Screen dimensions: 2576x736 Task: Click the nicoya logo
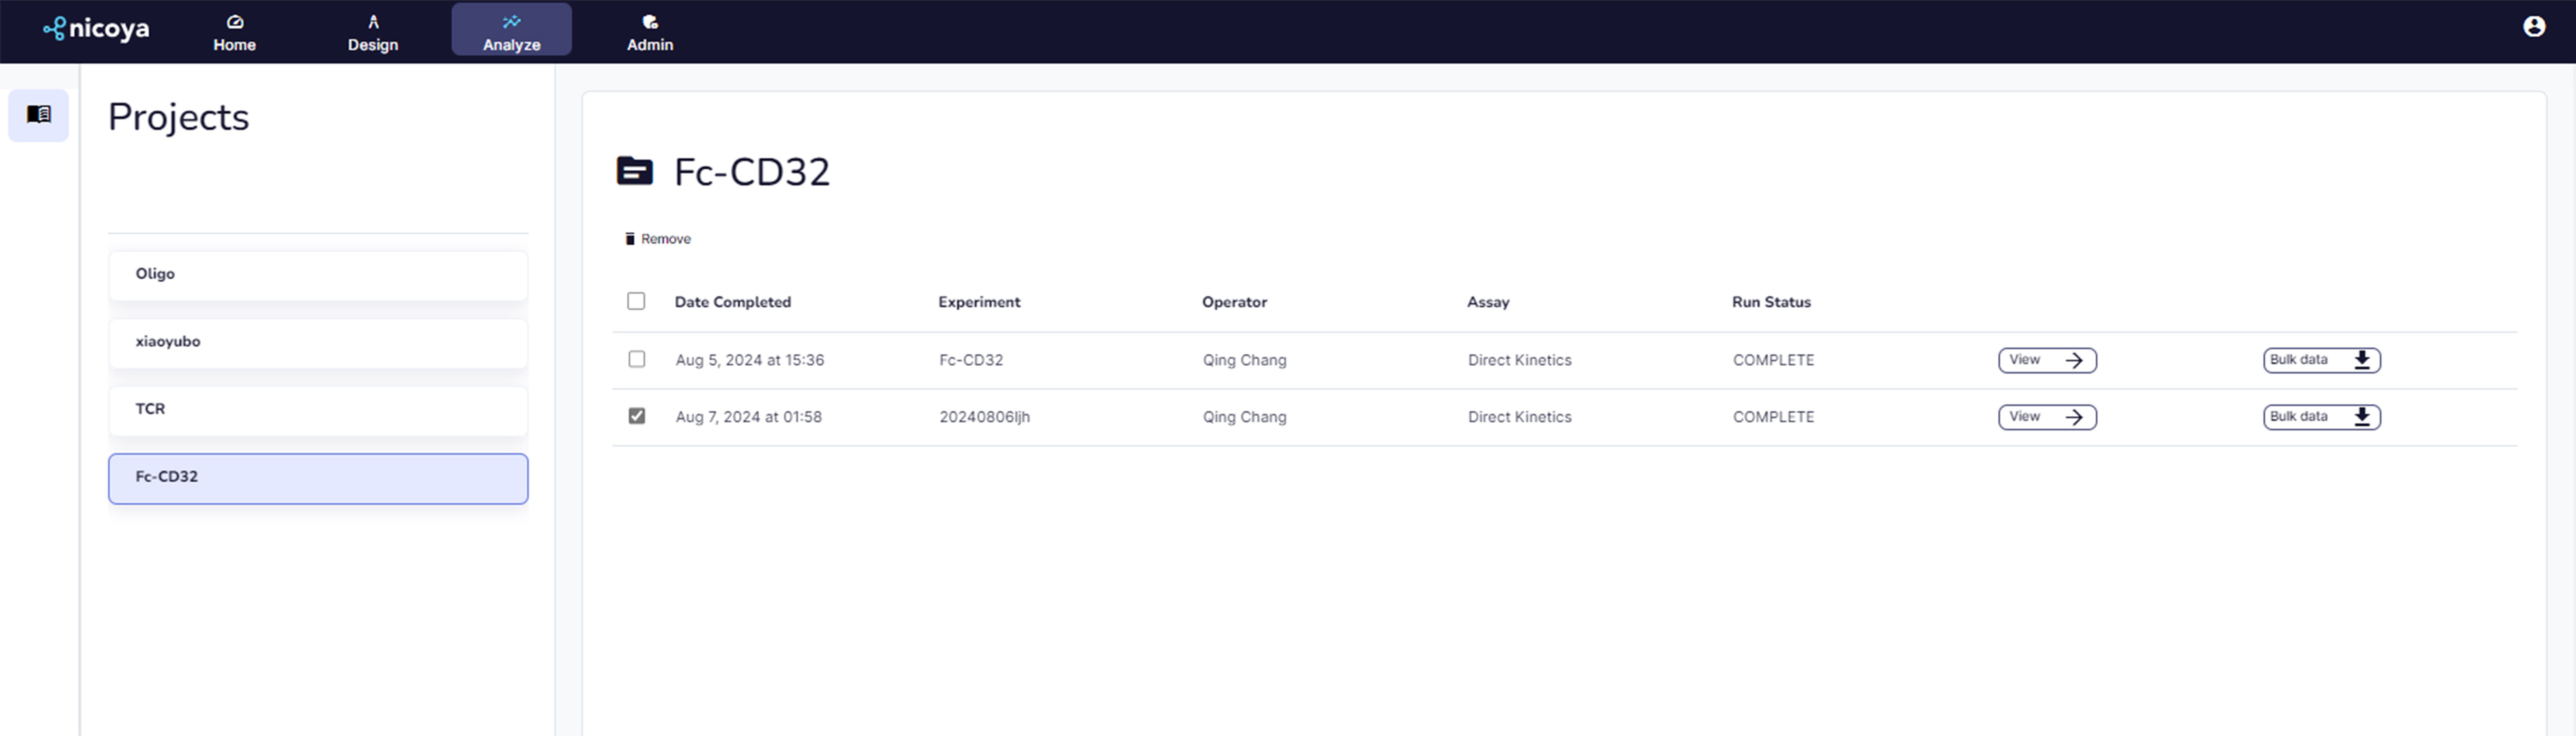pos(96,29)
